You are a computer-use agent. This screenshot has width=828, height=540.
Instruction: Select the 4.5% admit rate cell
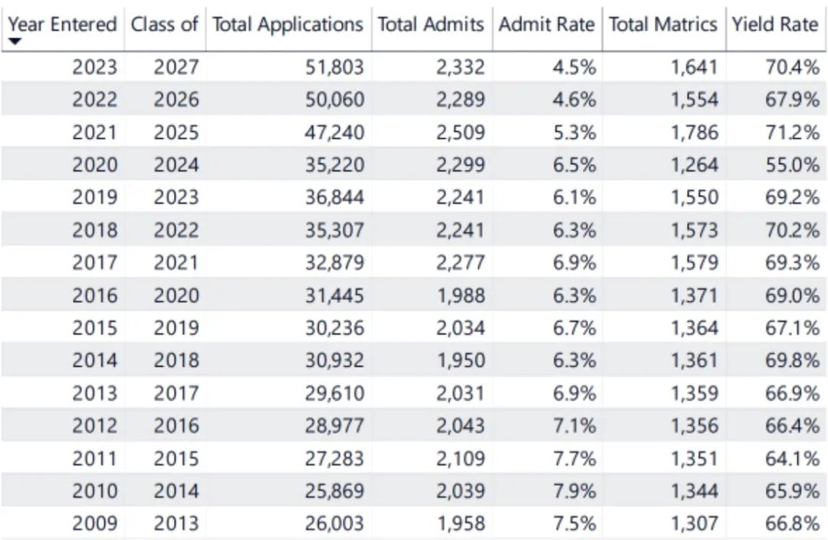pyautogui.click(x=574, y=67)
